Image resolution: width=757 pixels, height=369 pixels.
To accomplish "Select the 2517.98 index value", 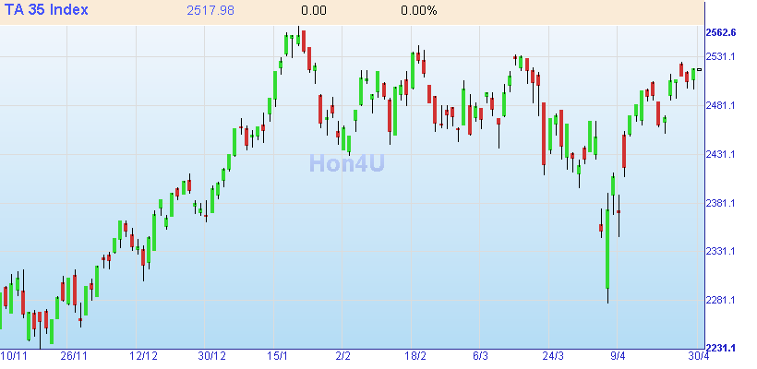I will [210, 11].
